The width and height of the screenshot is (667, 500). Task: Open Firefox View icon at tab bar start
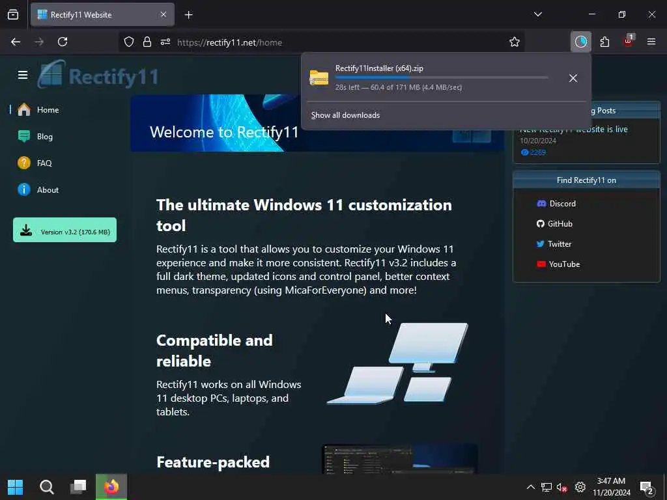click(13, 14)
